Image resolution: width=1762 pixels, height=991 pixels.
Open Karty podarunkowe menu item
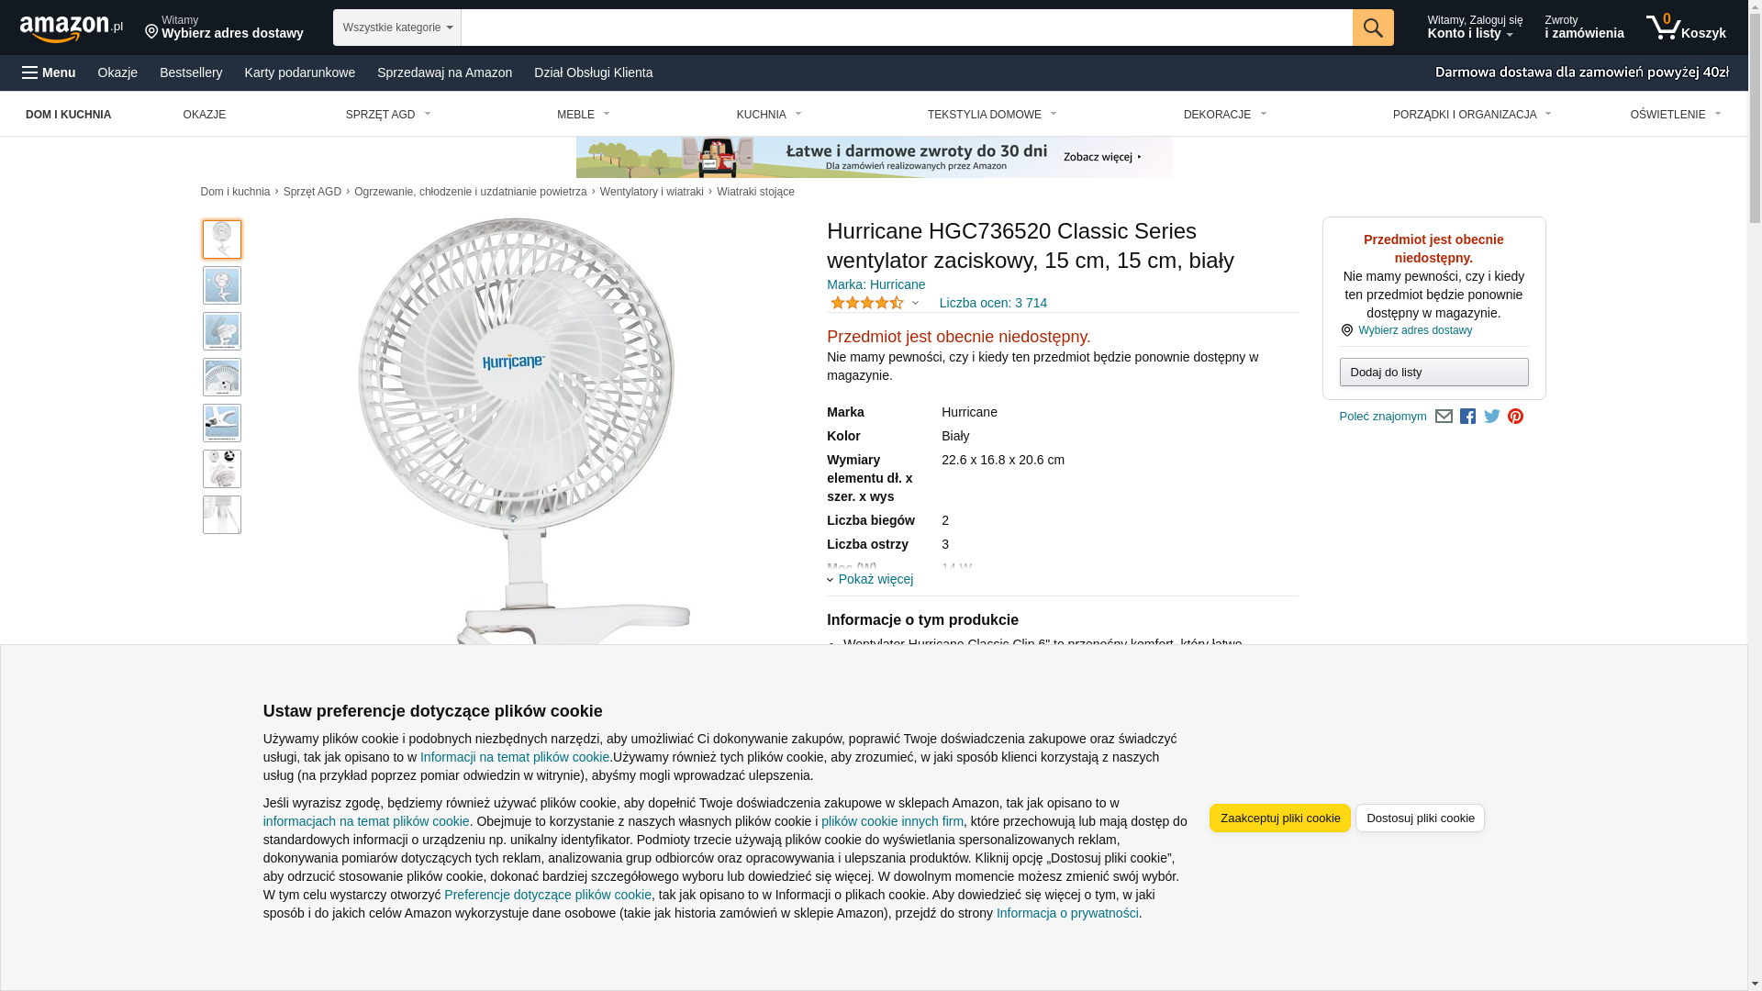click(300, 72)
